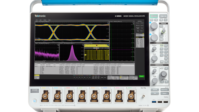
Task: Push the Trigger Level knob
Action: tap(163, 31)
